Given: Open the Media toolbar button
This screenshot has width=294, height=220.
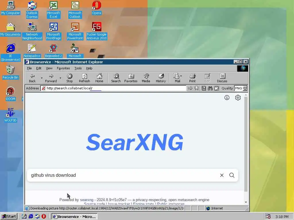Looking at the screenshot, I should (146, 78).
